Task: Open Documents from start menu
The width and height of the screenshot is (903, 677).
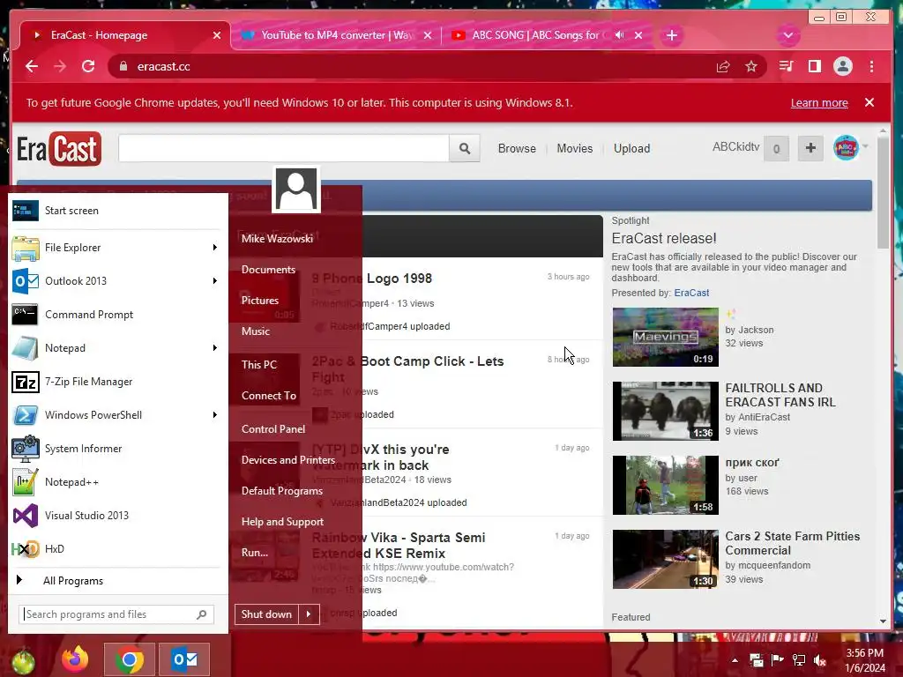Action: pyautogui.click(x=268, y=270)
